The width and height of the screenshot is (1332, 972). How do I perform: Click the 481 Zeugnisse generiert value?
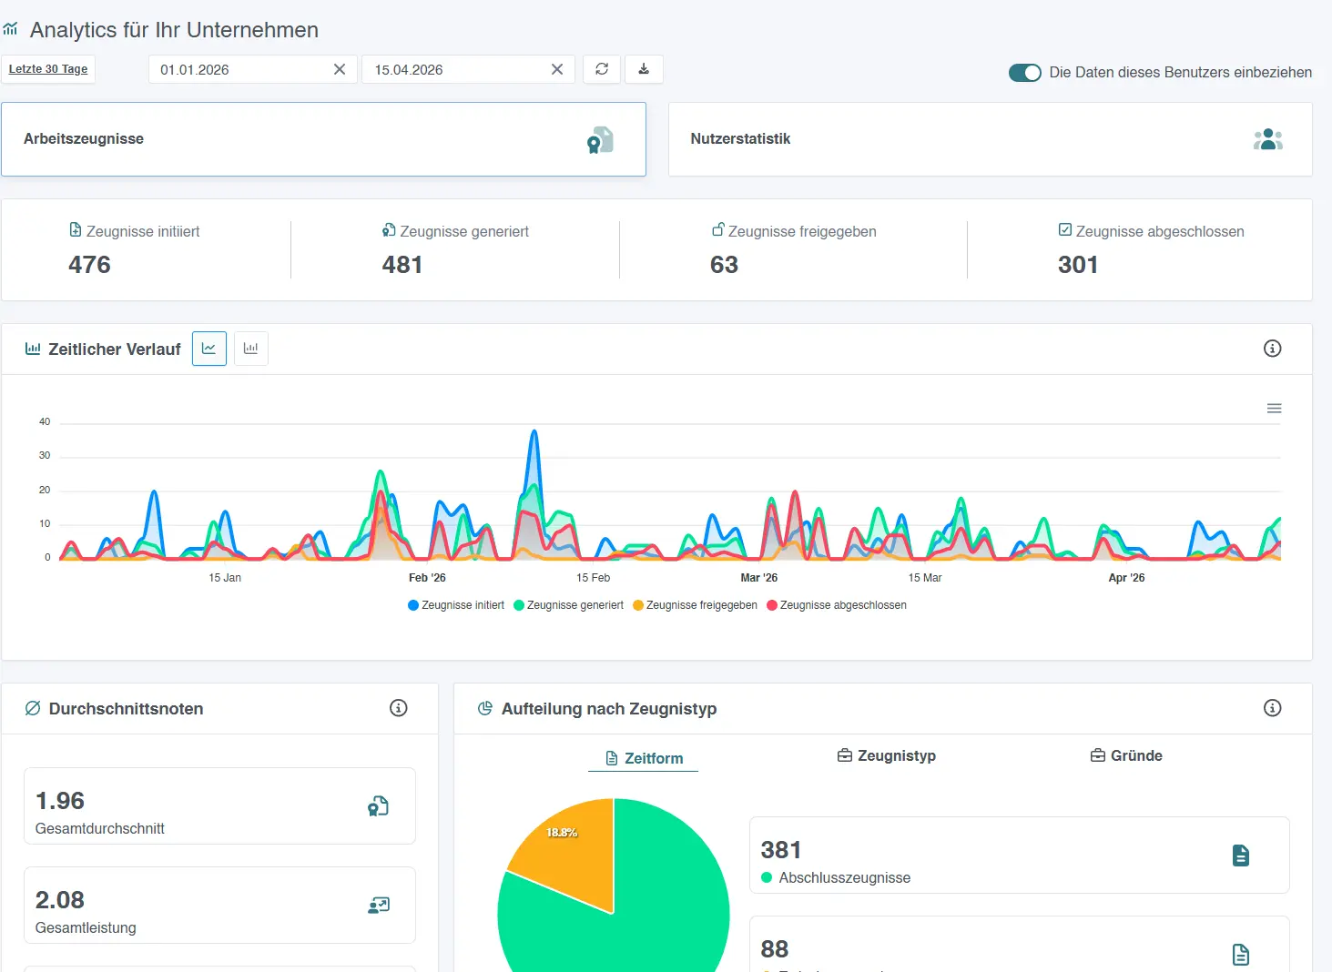click(x=402, y=265)
